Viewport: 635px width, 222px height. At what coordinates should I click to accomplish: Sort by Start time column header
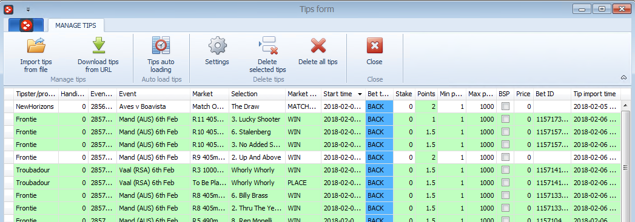point(343,94)
